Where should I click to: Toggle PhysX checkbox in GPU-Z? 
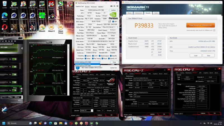click(x=102, y=59)
